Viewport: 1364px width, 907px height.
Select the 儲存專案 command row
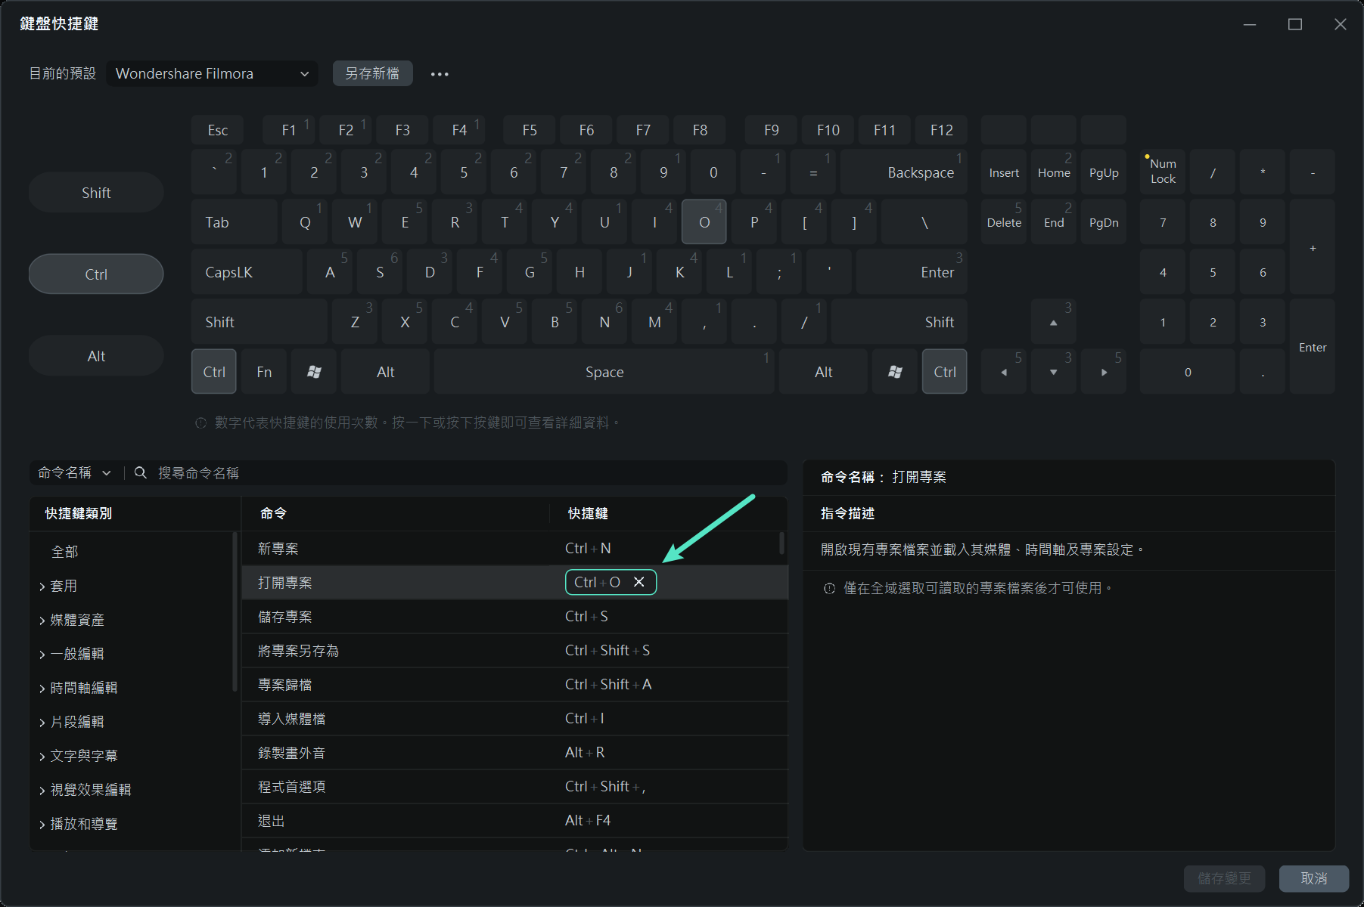coord(514,617)
